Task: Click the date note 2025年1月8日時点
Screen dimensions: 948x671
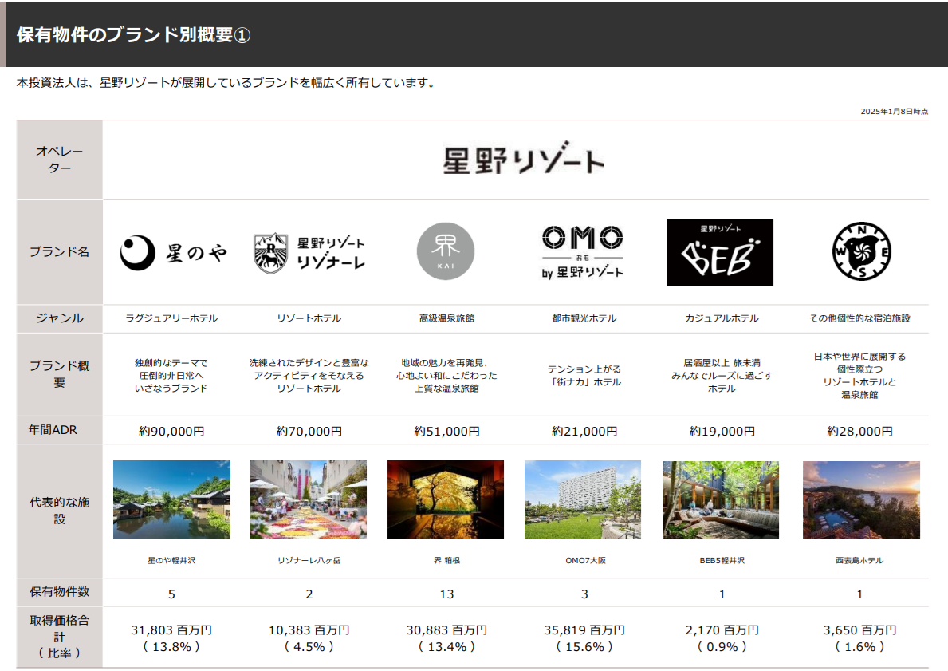Action: coord(895,112)
